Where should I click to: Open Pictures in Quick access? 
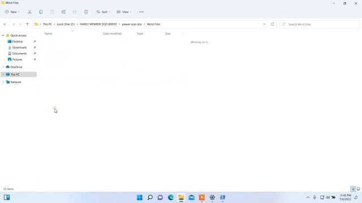17,59
